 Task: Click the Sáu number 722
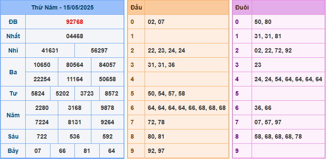pos(42,136)
